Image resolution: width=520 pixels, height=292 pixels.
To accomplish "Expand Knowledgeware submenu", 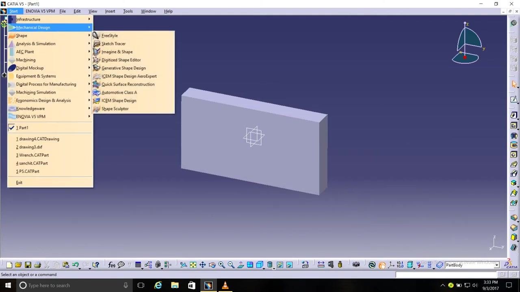I will pos(50,109).
